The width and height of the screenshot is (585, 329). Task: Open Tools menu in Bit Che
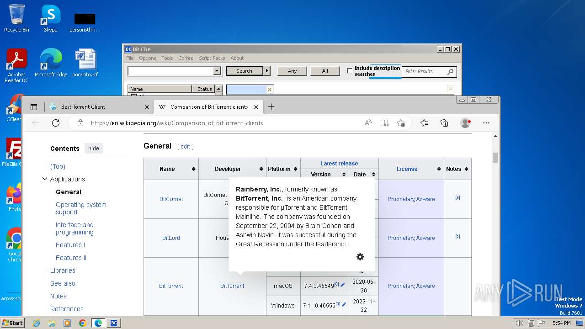(167, 58)
